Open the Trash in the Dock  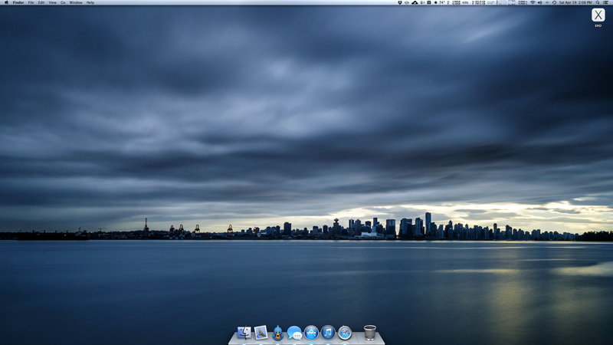[369, 333]
